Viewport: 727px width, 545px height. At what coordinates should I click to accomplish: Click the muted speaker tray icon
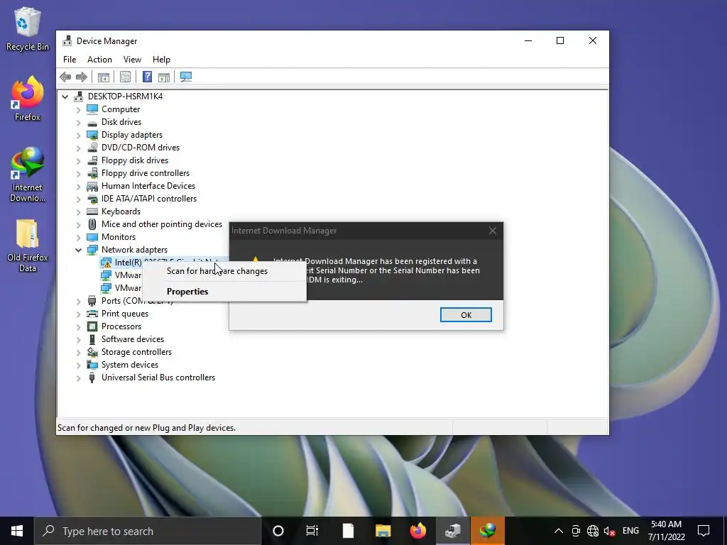pyautogui.click(x=609, y=531)
